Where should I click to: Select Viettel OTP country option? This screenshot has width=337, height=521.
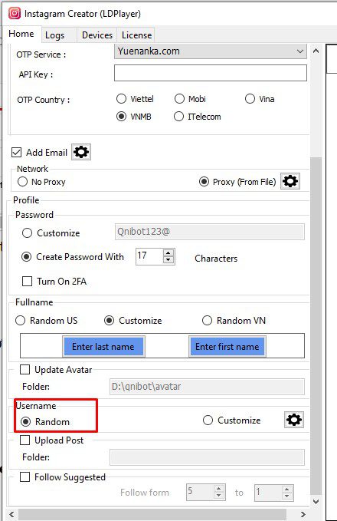tap(135, 99)
